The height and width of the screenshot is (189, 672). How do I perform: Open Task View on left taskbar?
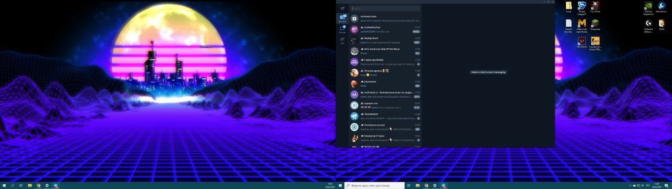pos(21,185)
